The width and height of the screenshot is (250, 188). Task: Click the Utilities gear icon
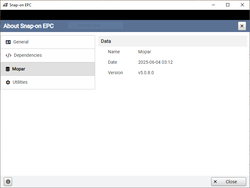point(8,82)
